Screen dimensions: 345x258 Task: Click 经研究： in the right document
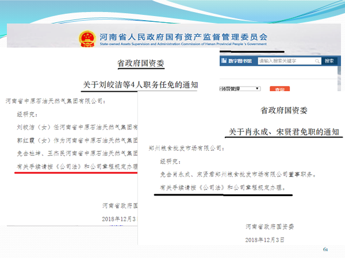click(171, 162)
